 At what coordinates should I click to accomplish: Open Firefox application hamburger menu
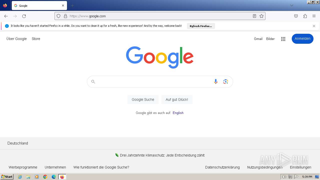click(314, 16)
